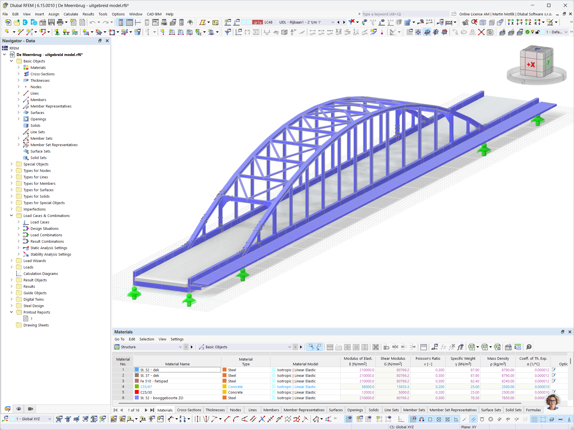Toggle the object snap magnet icon in bottom toolbar
Image resolution: width=574 pixels, height=430 pixels.
point(422,419)
